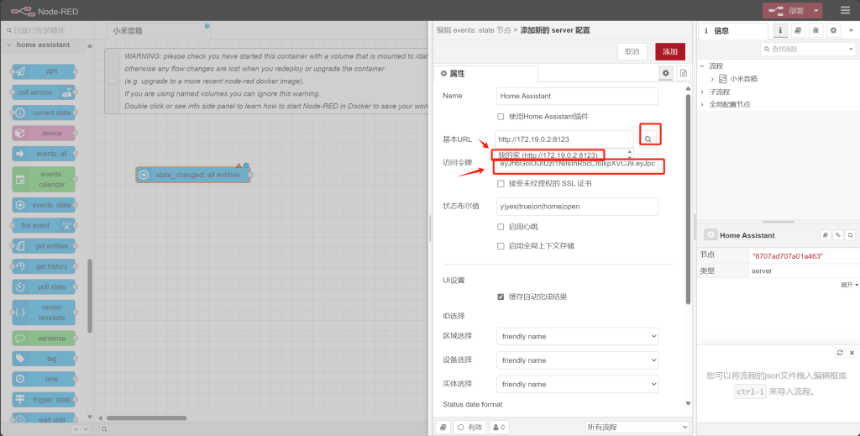Collapse the 流程 tree section

click(x=702, y=66)
